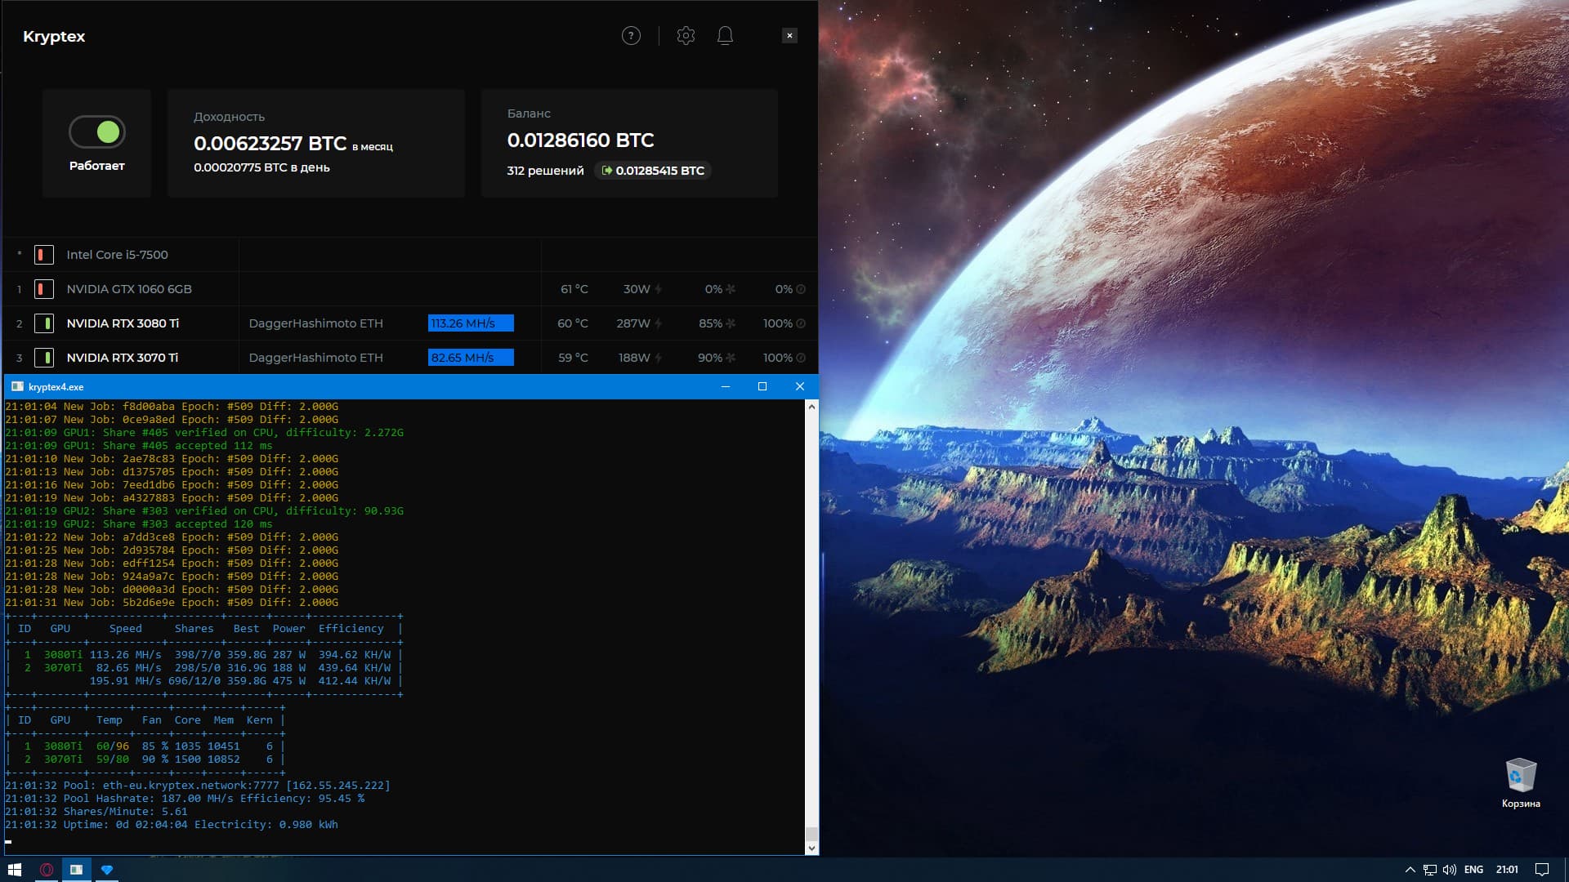
Task: Select the 113.26 MH/s hashrate bar
Action: pos(471,323)
